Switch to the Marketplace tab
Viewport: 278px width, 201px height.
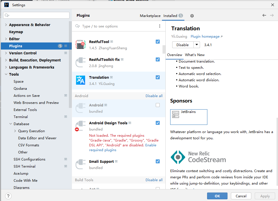pos(150,16)
